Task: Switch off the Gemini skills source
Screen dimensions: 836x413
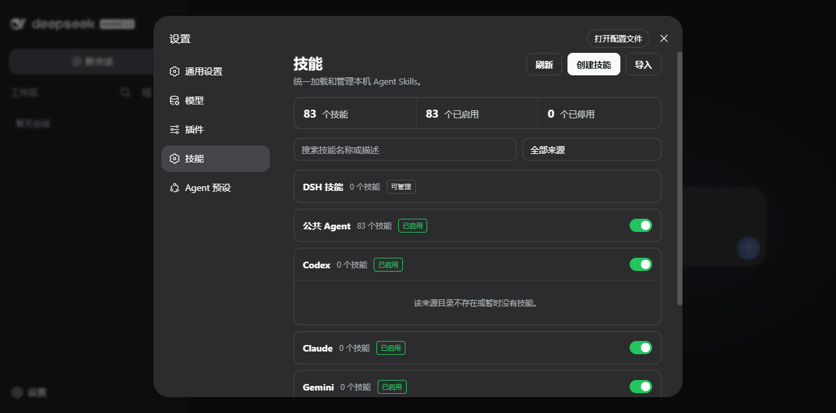Action: [641, 387]
